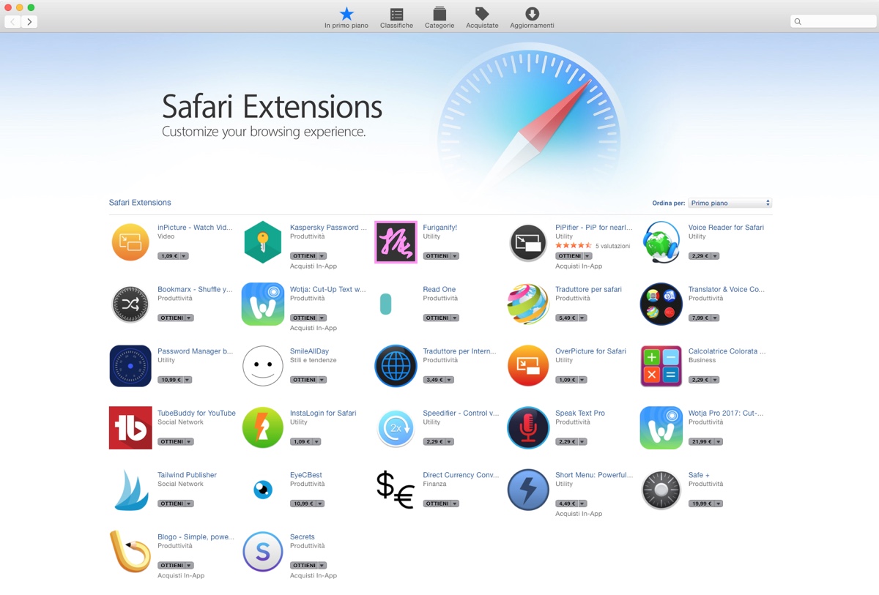
Task: Open the Direct Currency Converter icon
Action: click(x=396, y=490)
